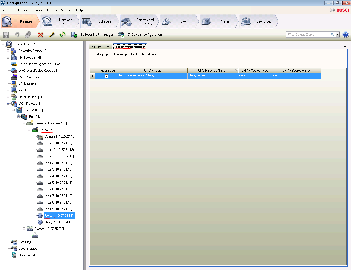Expand the NVR Devices tree node
Viewport: 351px width, 270px height.
[x=8, y=57]
